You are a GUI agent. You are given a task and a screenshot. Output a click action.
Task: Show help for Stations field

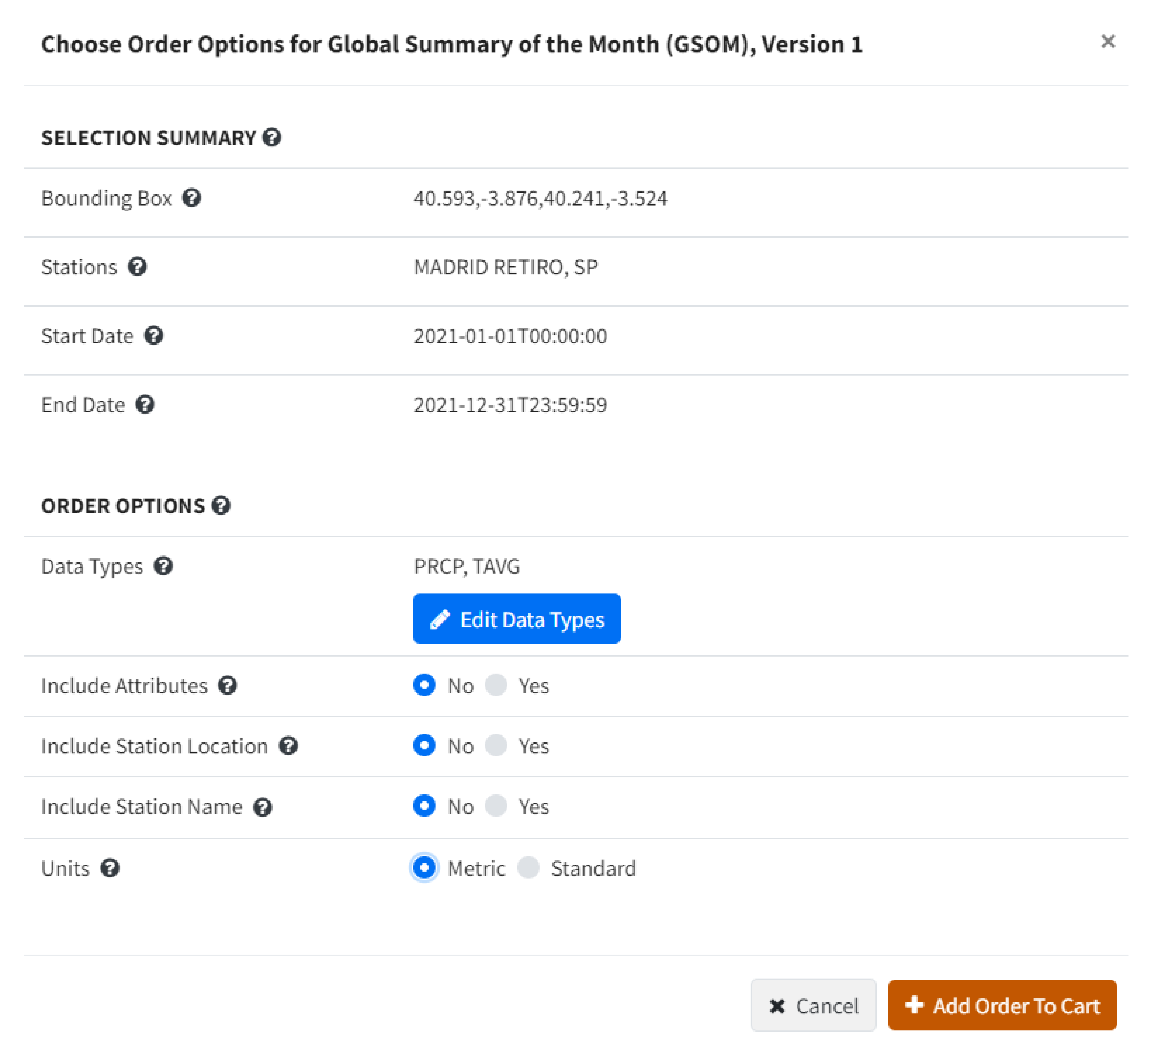pos(137,267)
